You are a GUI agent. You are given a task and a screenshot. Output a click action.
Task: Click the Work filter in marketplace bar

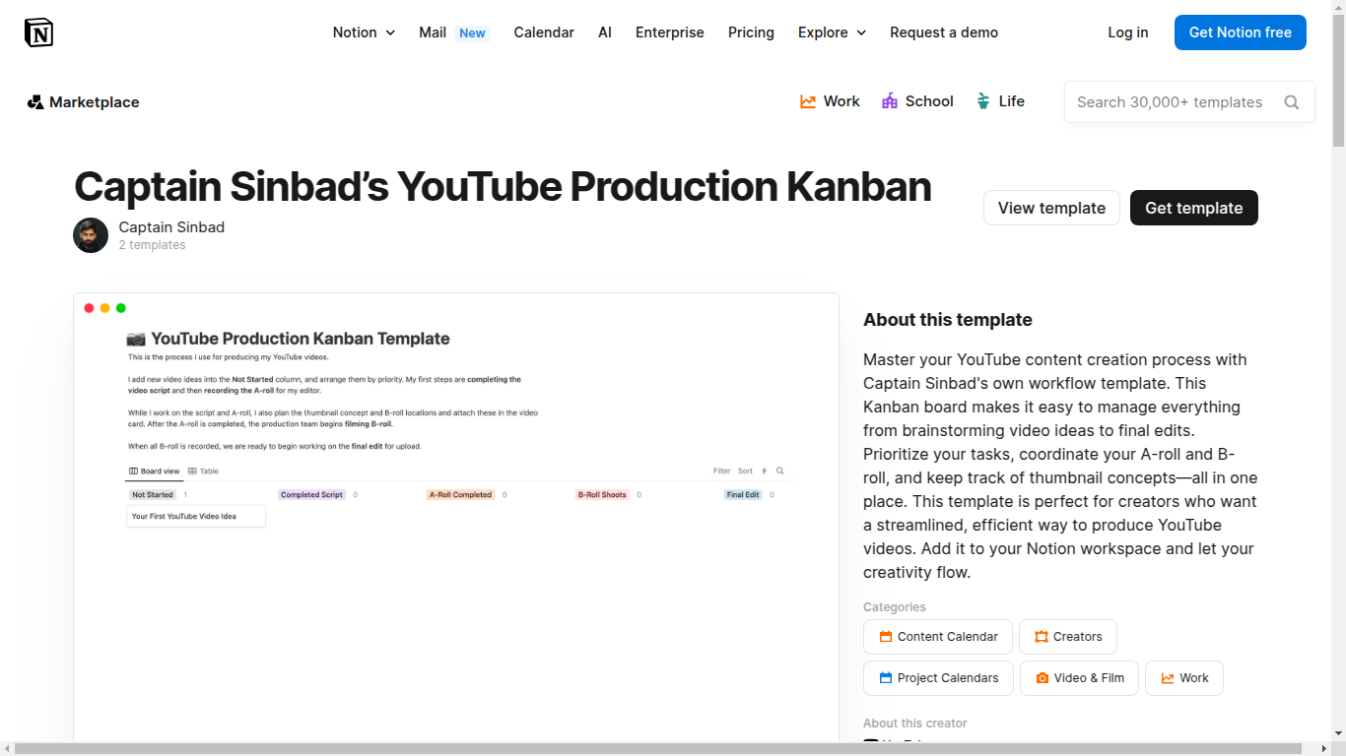830,101
